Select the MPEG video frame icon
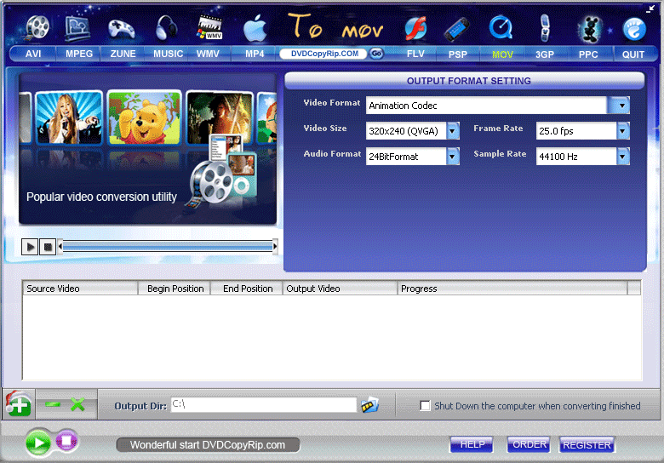The image size is (664, 463). click(x=78, y=28)
